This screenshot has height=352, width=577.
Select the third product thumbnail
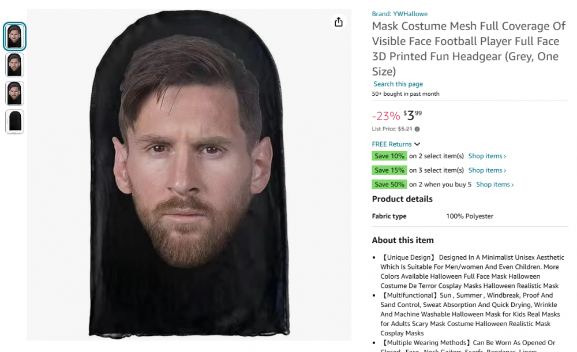(14, 93)
